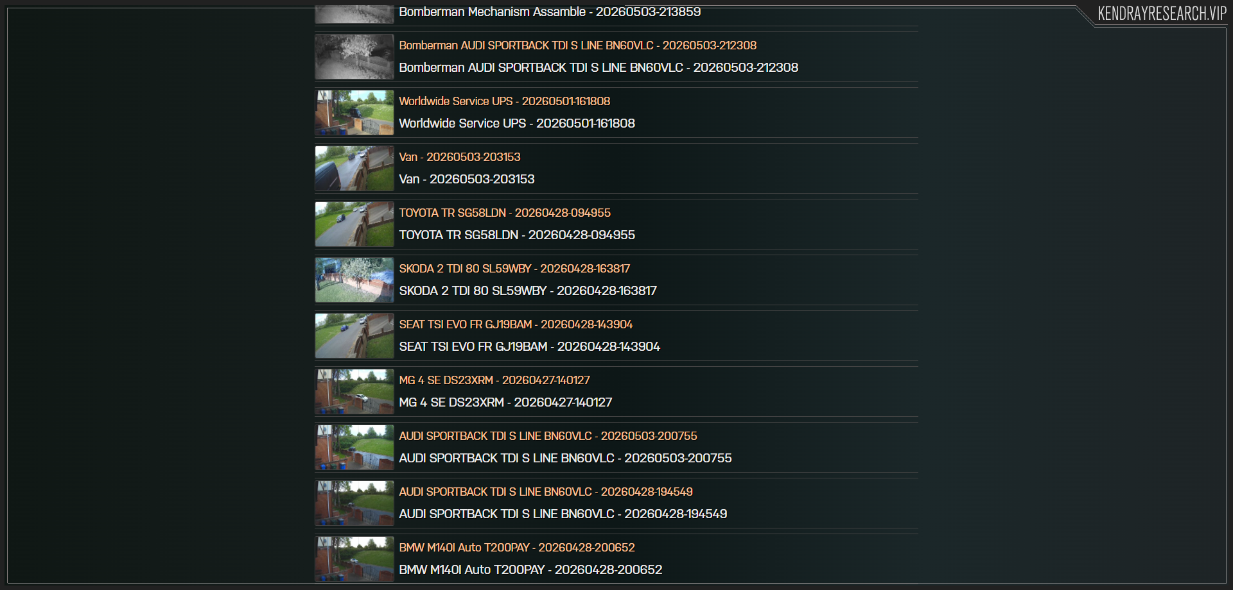
Task: Click Bomberman Mechanism Assamble 20260503-213859 description
Action: [550, 12]
